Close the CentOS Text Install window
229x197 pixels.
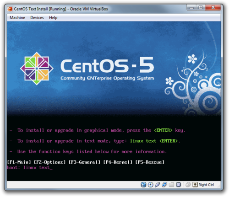[213, 7]
